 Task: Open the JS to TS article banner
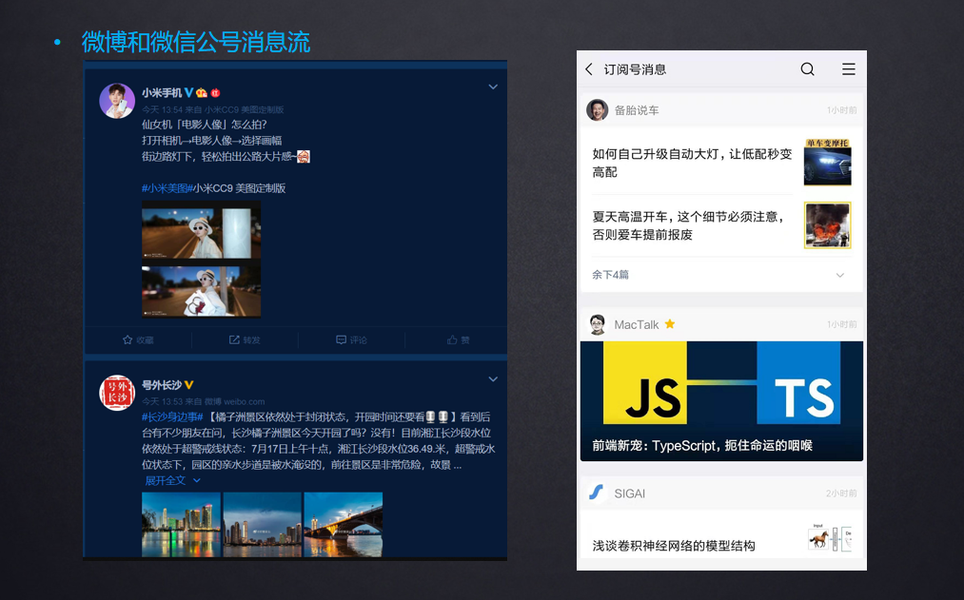pyautogui.click(x=721, y=401)
